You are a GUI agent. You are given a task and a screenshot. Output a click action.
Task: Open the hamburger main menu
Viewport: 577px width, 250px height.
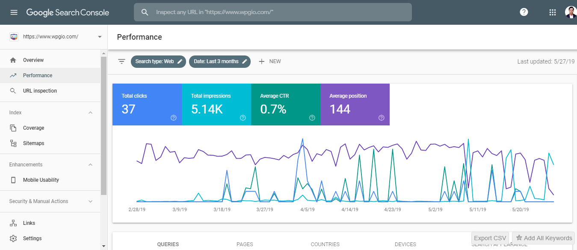[x=14, y=12]
